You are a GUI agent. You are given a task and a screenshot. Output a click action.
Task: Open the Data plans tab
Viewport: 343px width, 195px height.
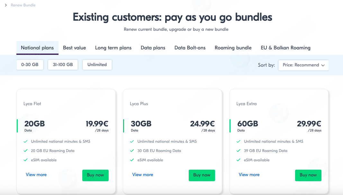[x=153, y=48]
